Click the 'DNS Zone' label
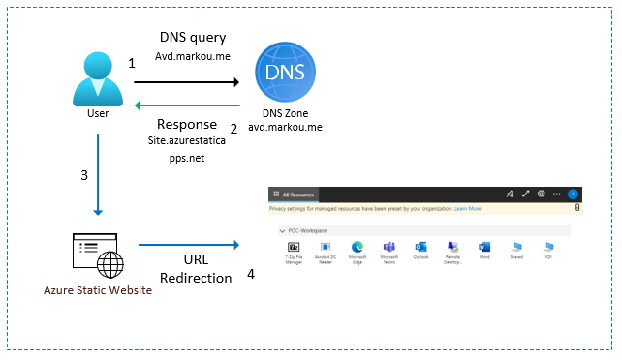Viewport: 622px width, 360px height. point(285,113)
